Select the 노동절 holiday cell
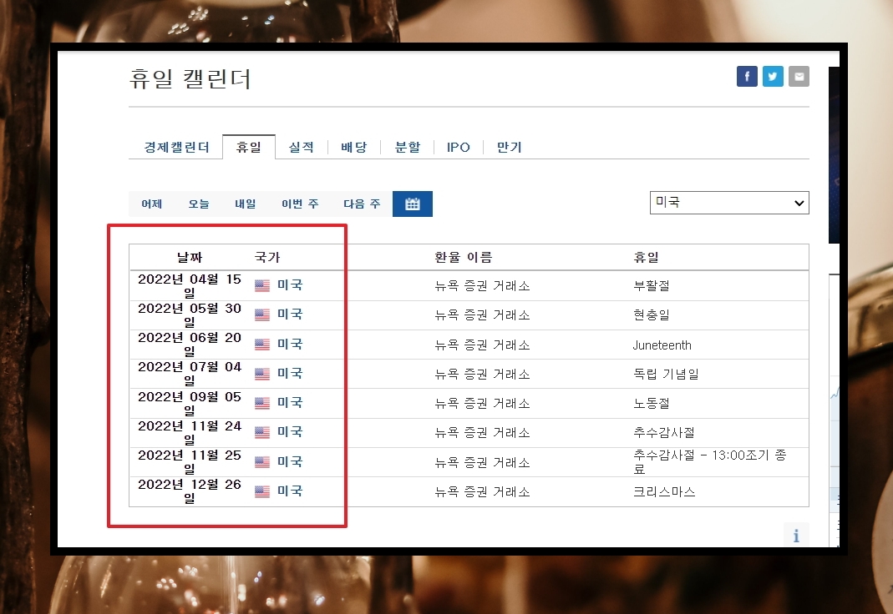The width and height of the screenshot is (893, 614). click(x=652, y=403)
